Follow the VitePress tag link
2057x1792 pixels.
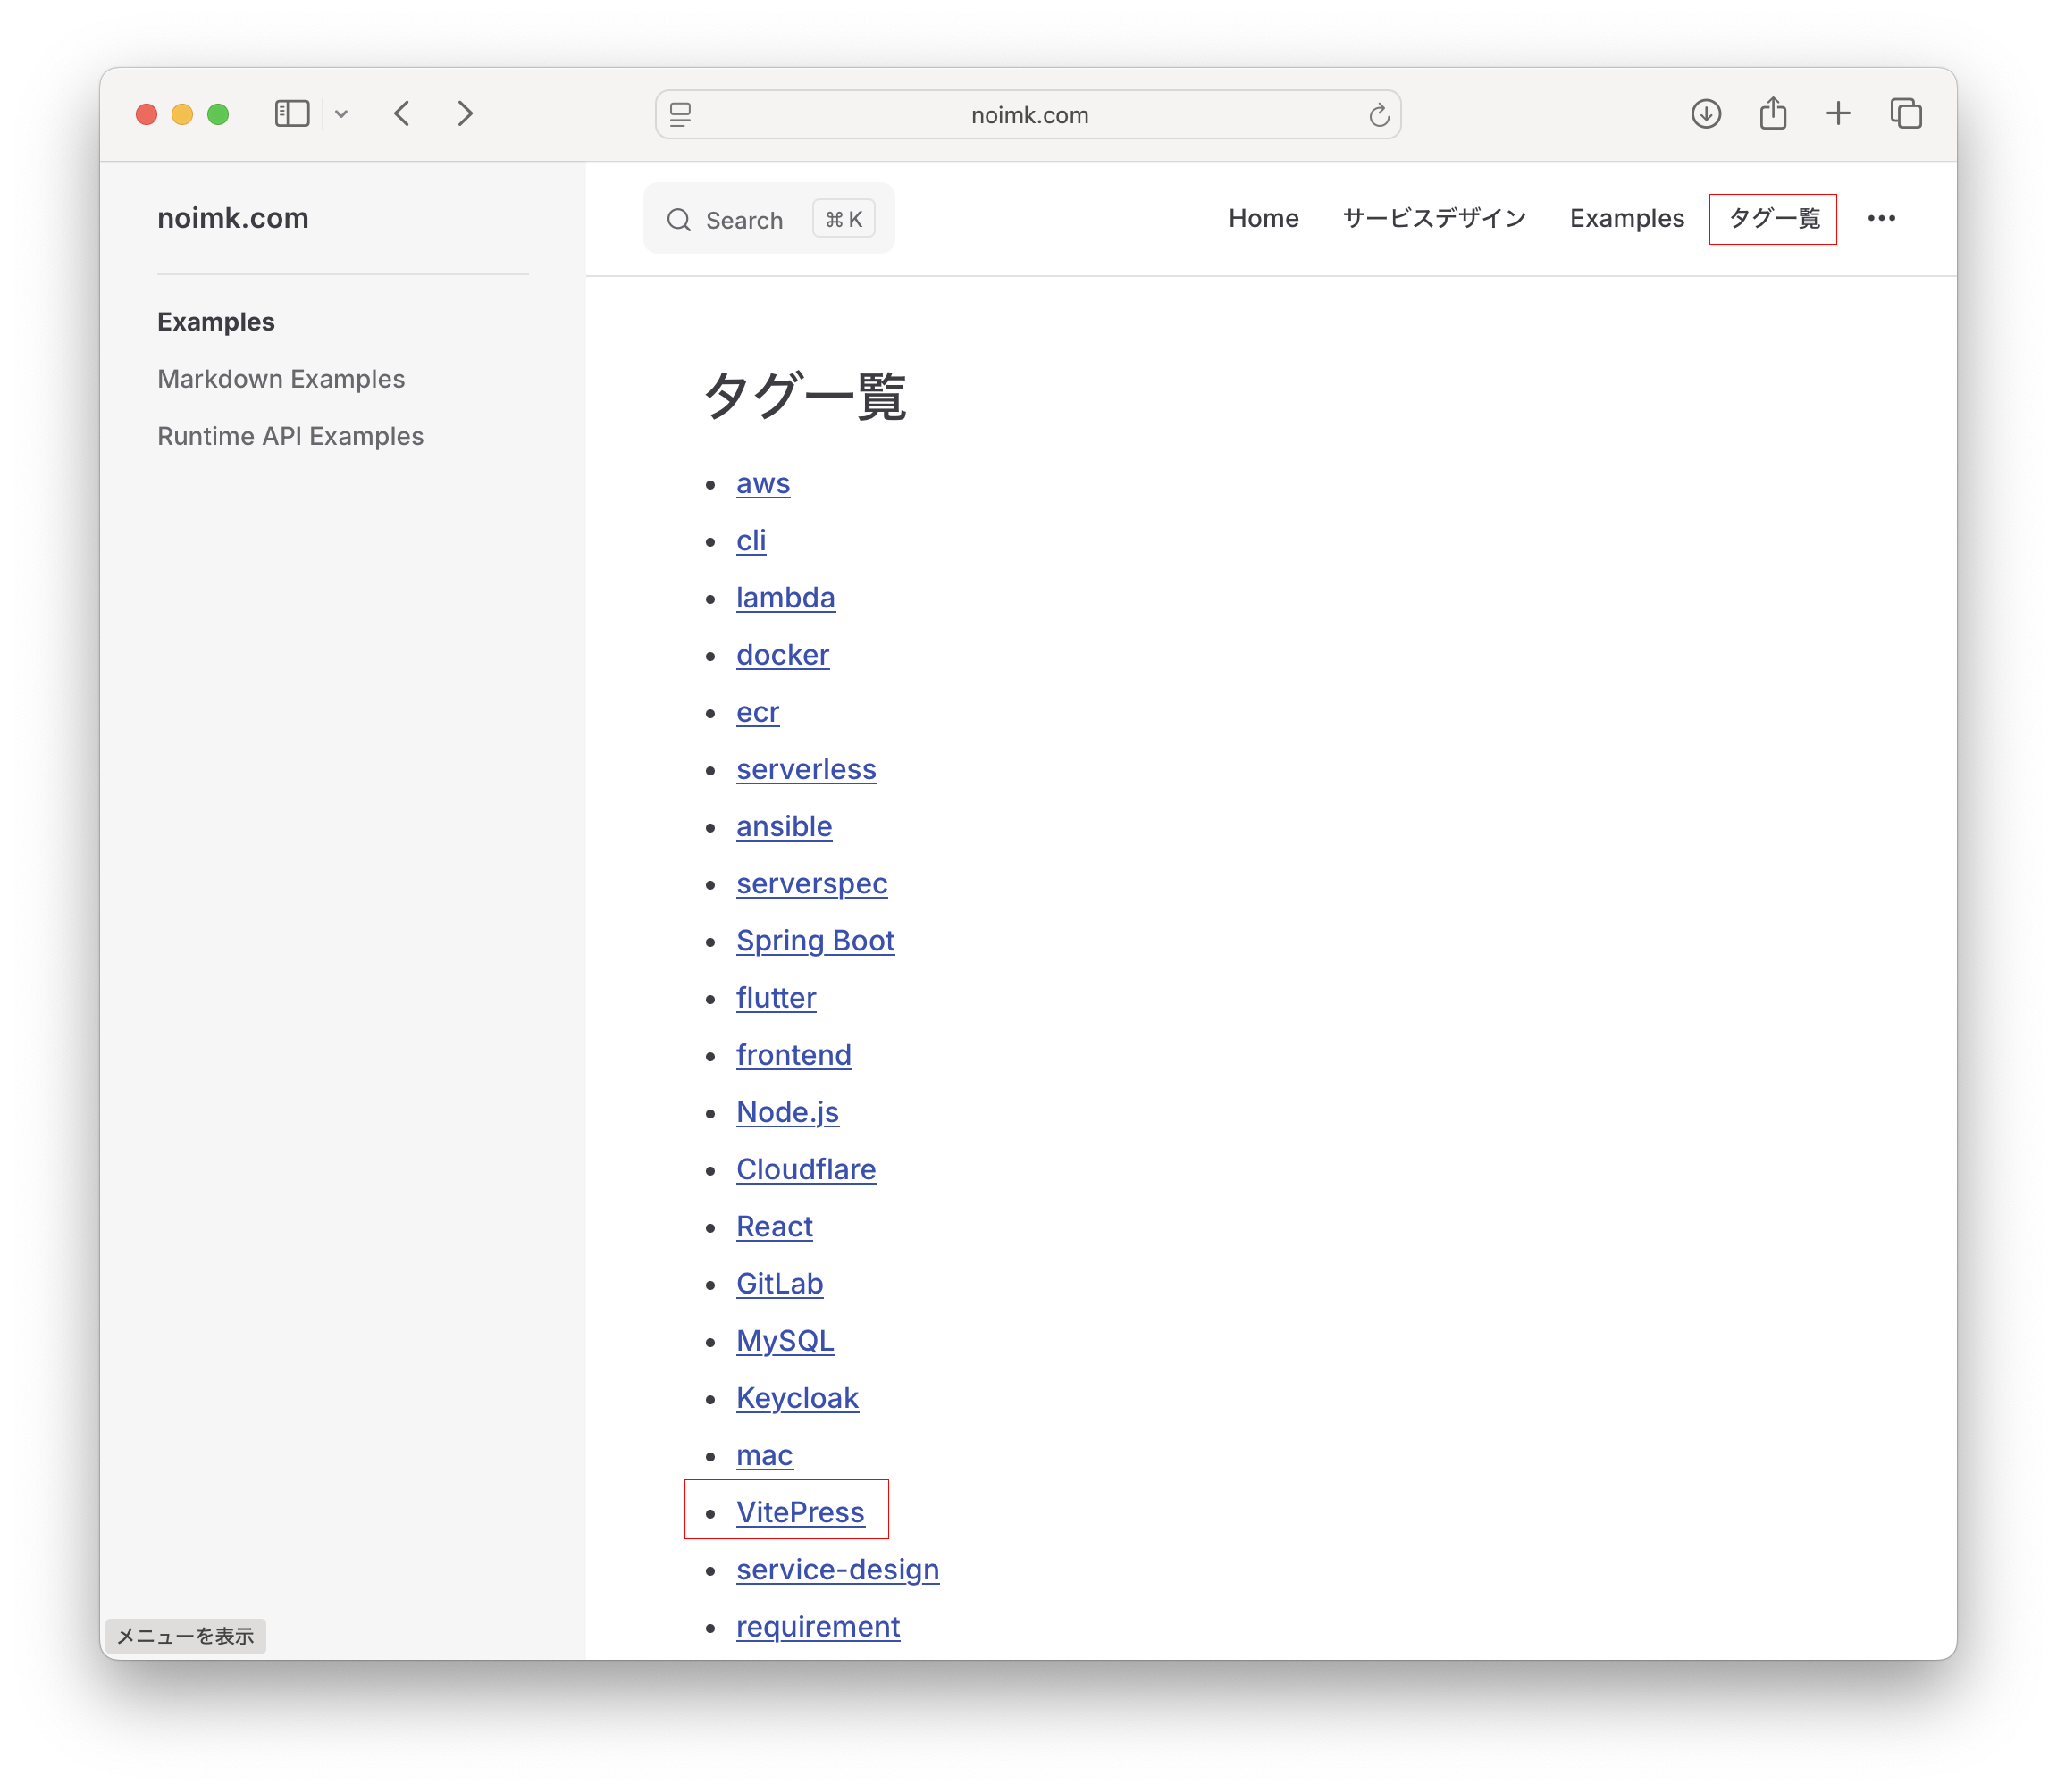[800, 1512]
